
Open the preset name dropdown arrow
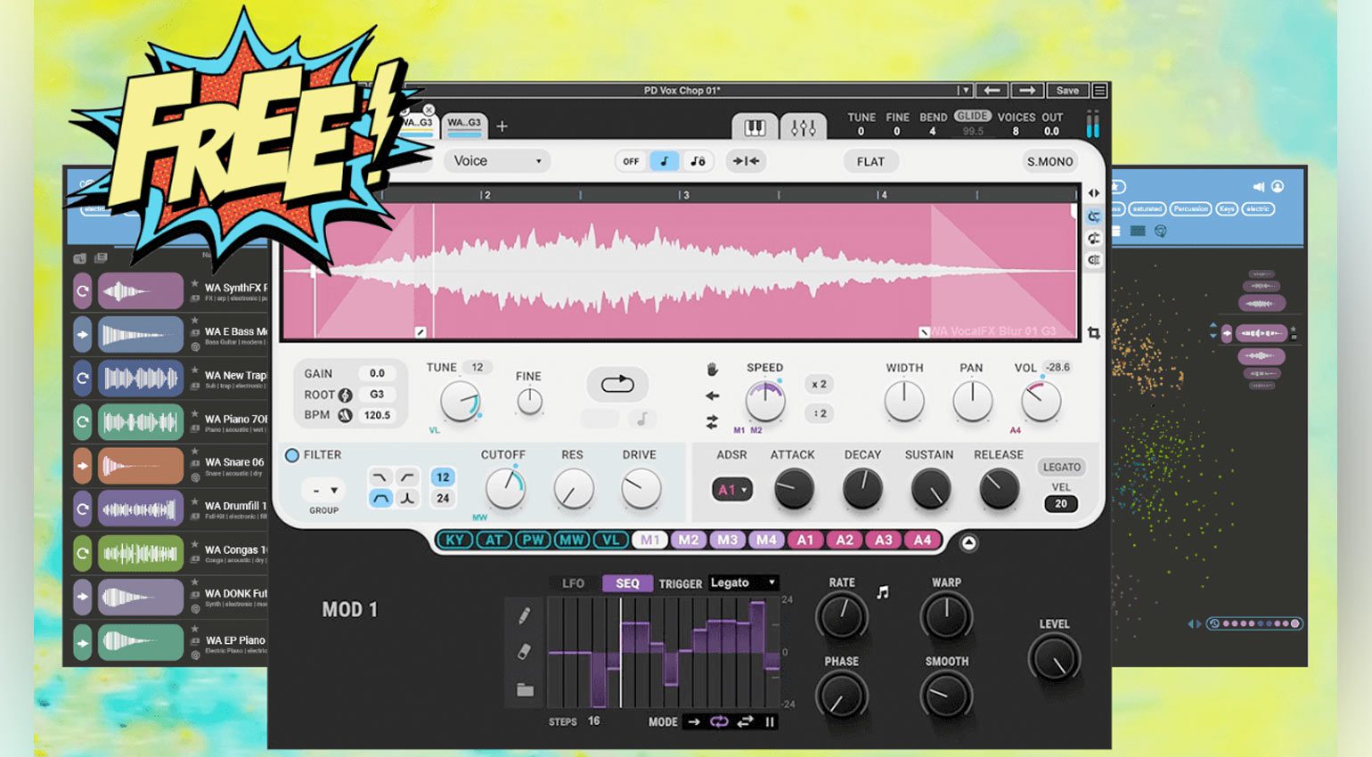tap(963, 90)
